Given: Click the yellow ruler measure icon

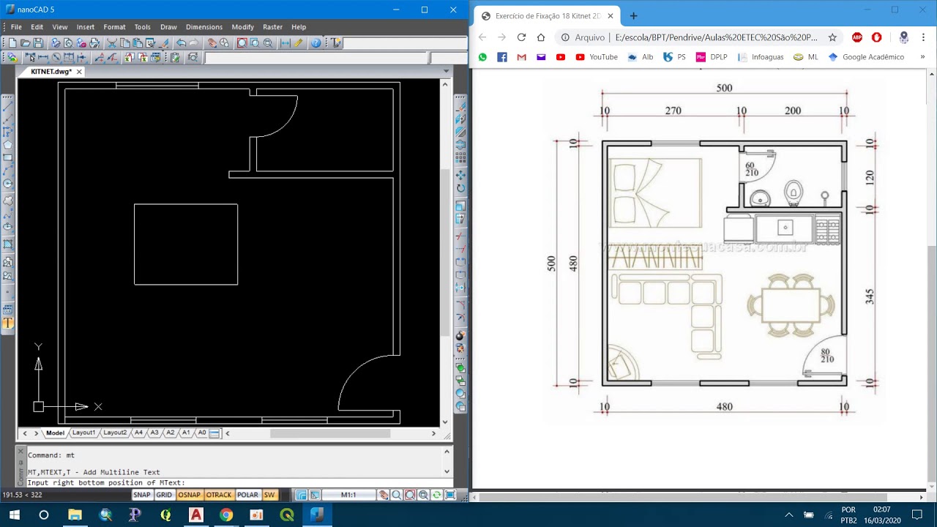Looking at the screenshot, I should 299,43.
